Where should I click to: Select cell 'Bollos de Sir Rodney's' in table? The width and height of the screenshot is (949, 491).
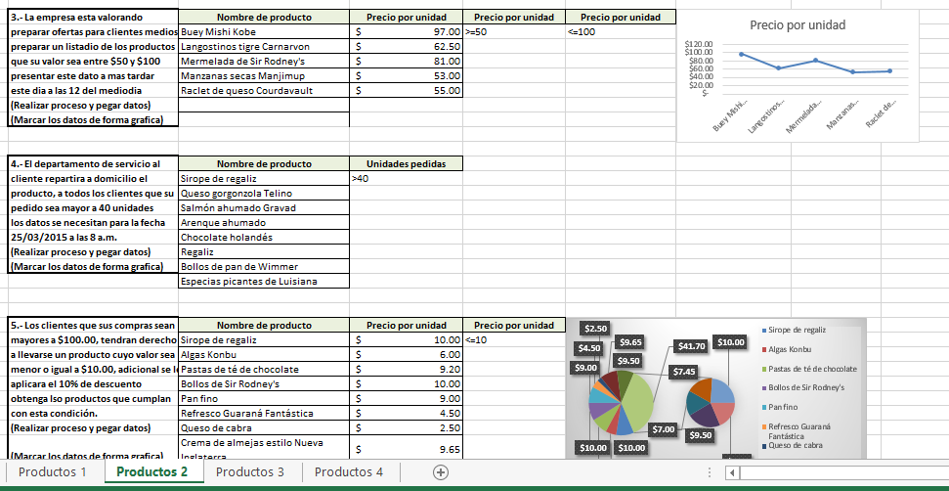(264, 383)
